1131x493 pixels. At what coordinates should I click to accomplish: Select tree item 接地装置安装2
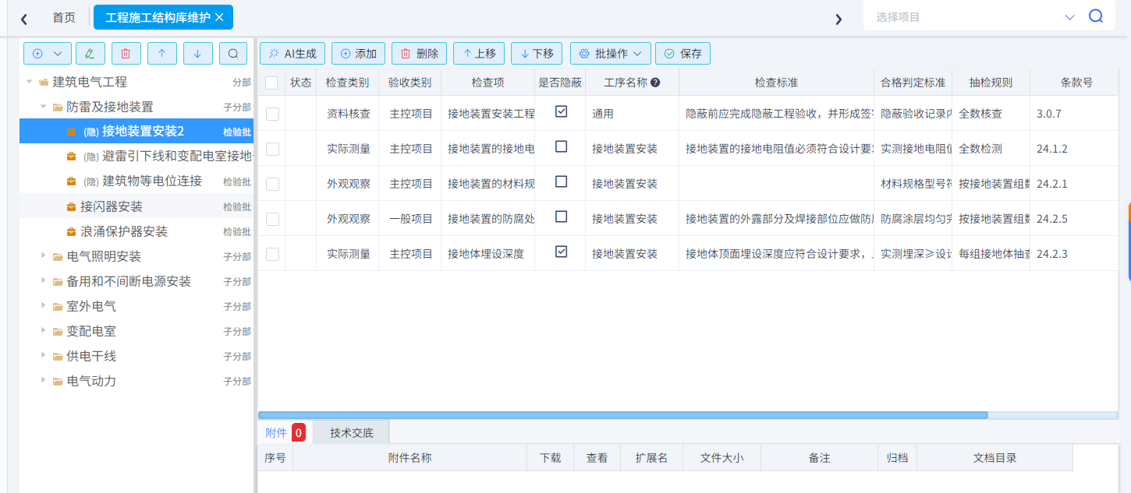136,131
